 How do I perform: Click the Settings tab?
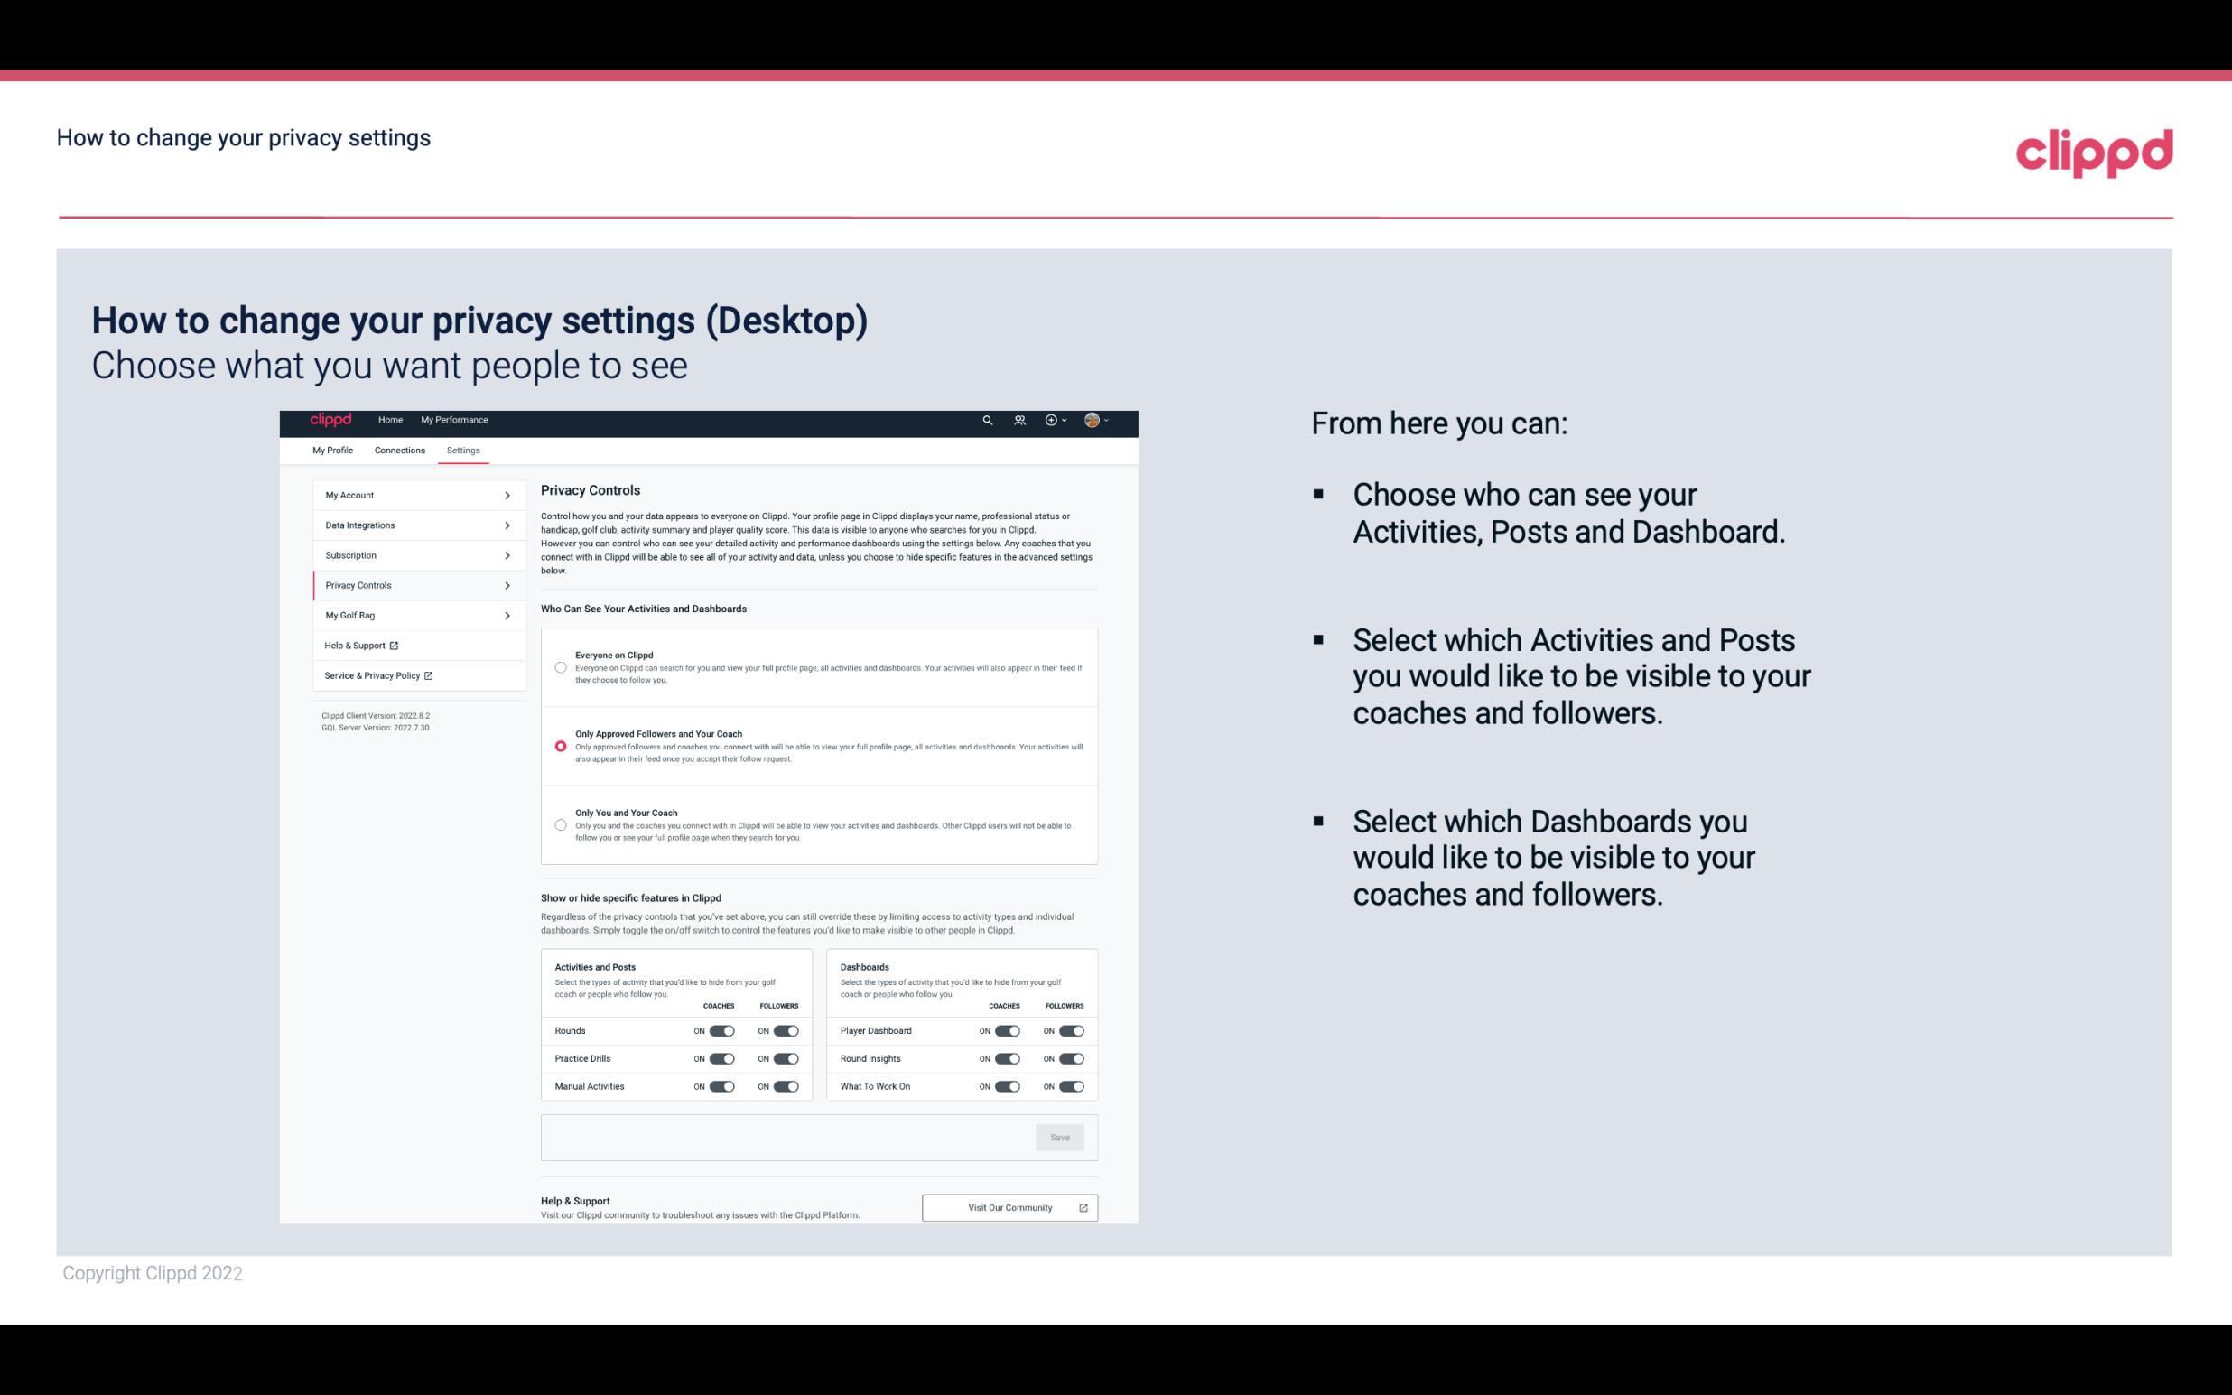point(463,451)
